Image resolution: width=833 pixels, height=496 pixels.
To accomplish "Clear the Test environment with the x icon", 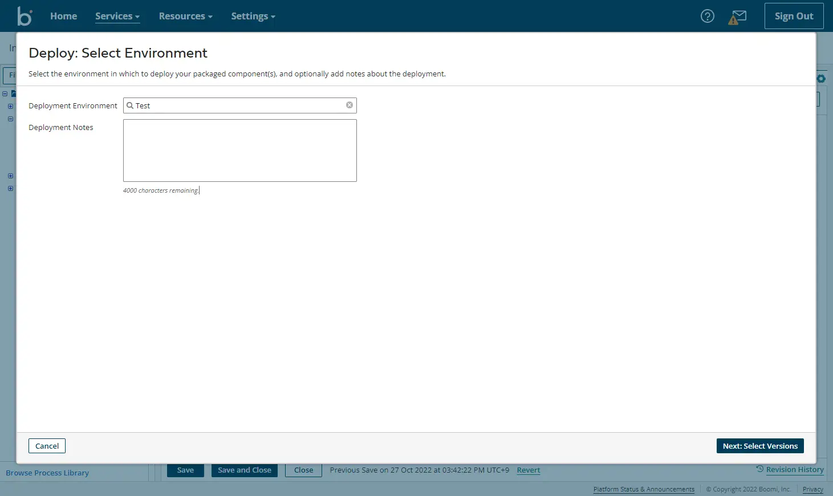I will pos(350,105).
